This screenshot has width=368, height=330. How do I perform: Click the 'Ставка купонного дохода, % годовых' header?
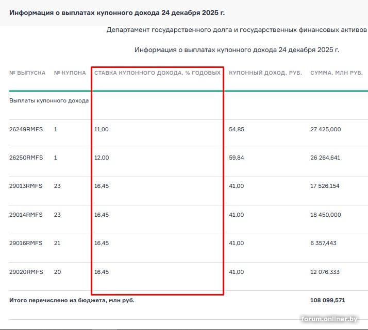157,73
